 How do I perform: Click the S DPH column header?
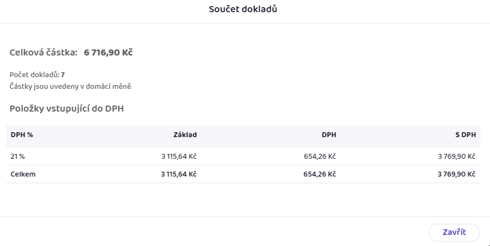466,135
